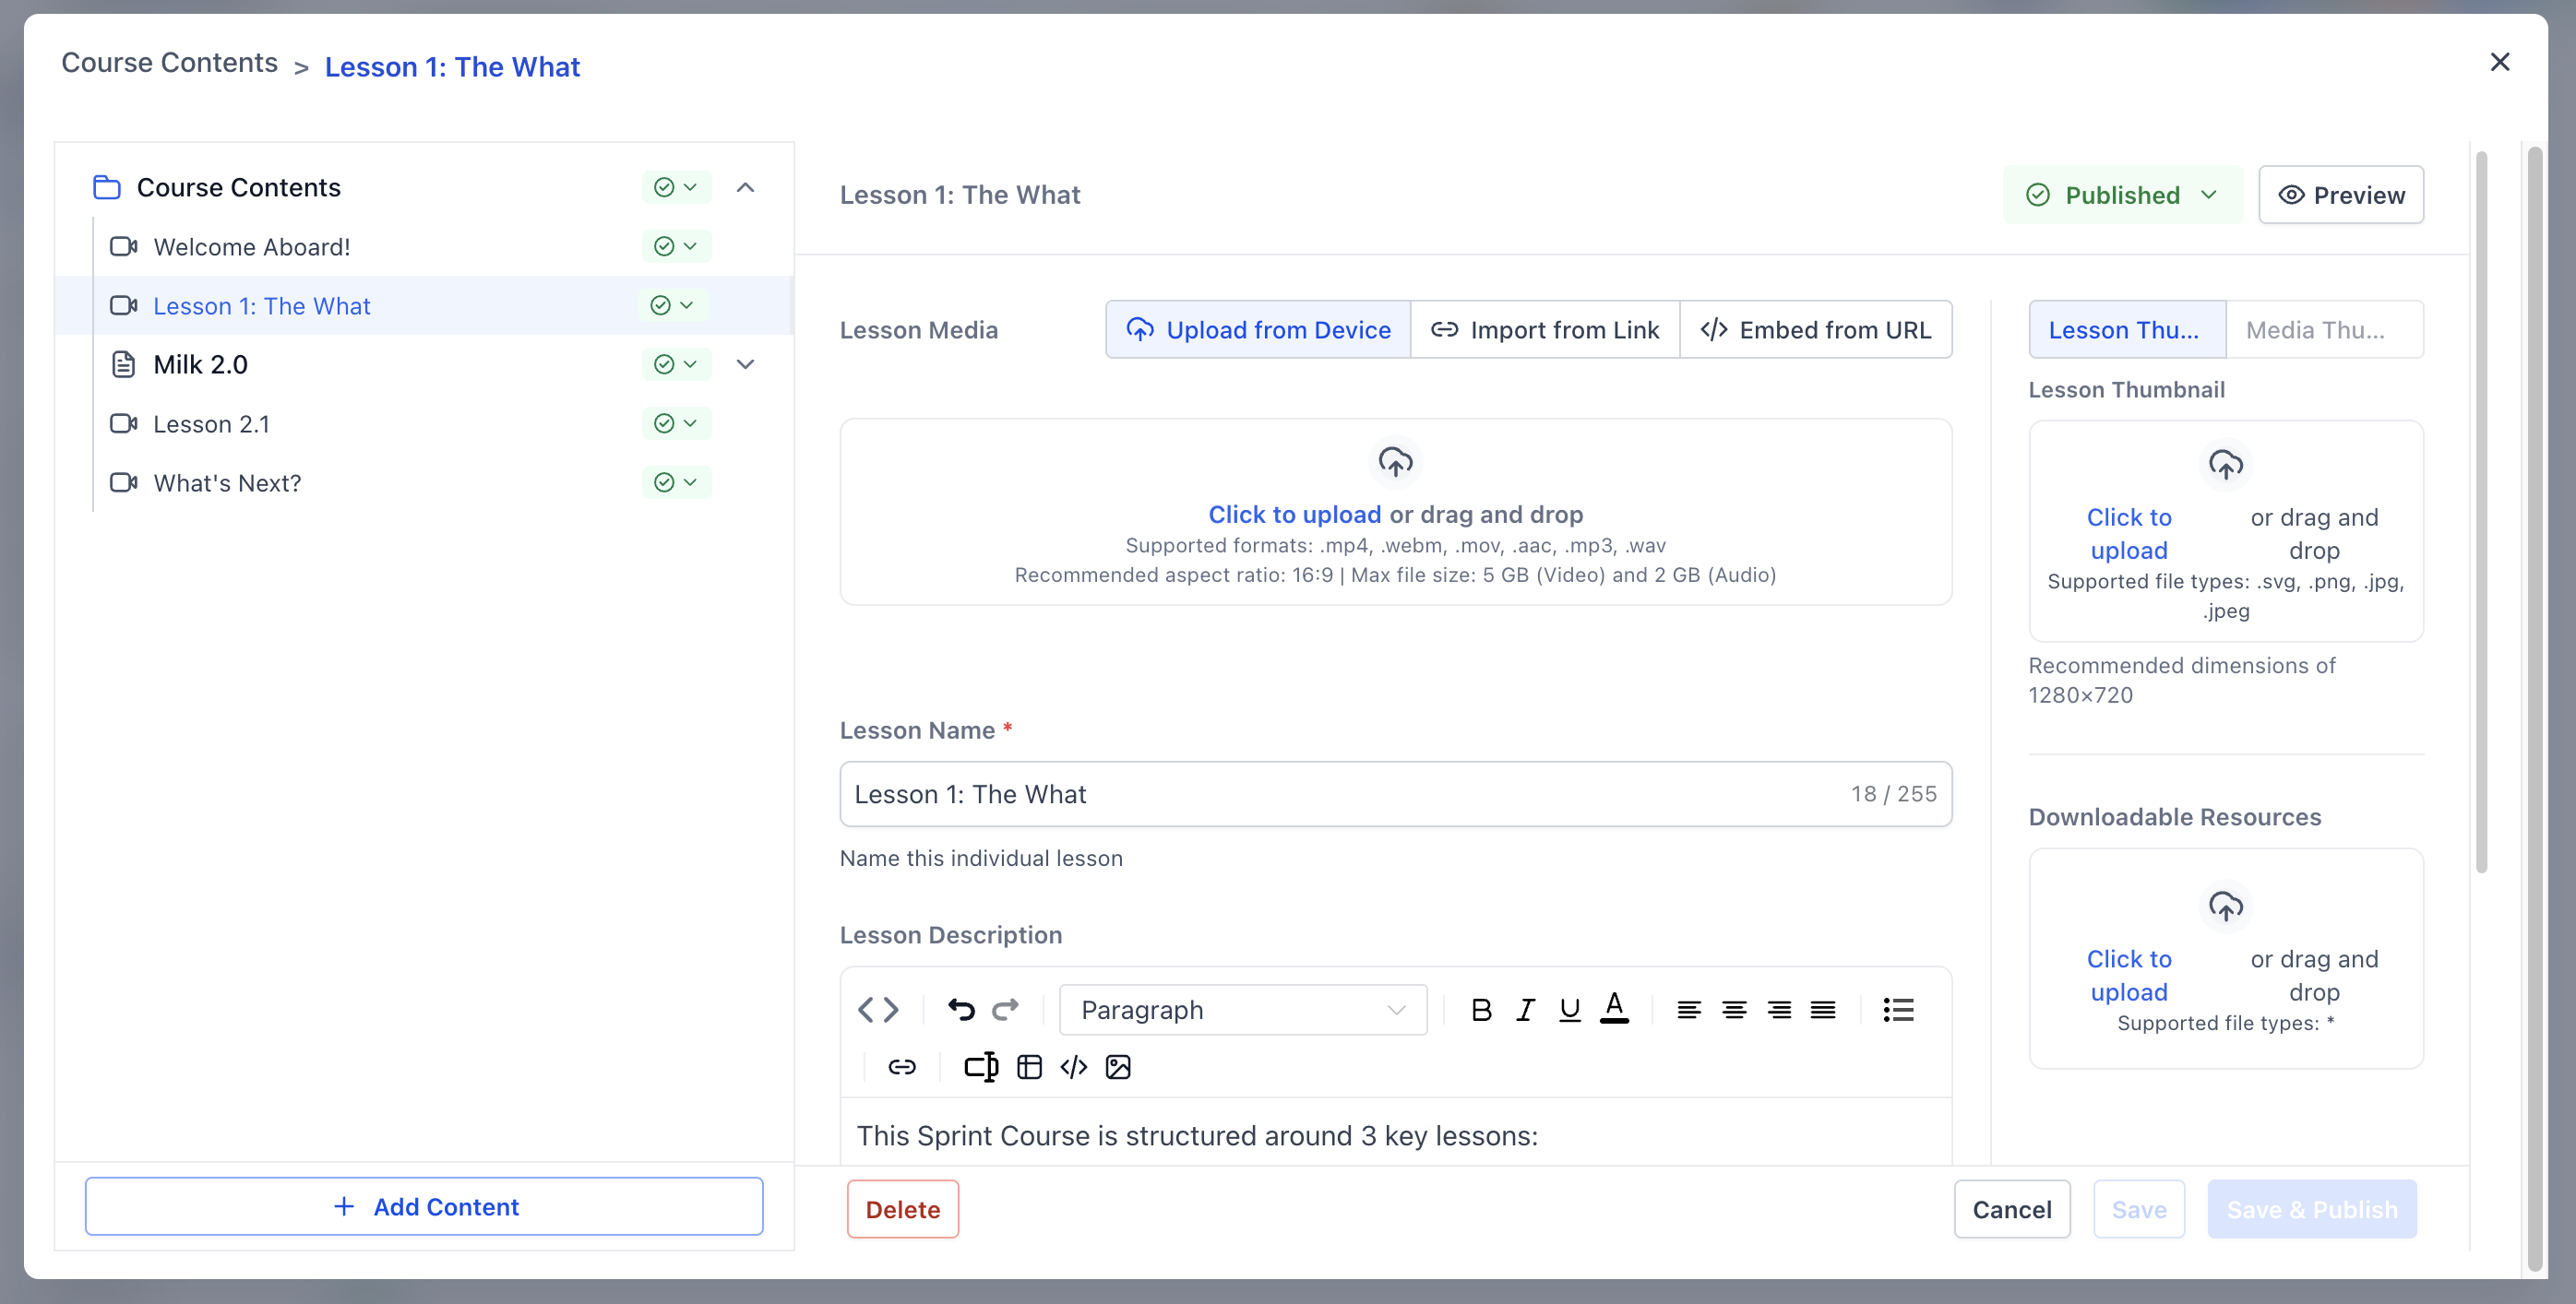
Task: Toggle the published status of Welcome Aboard!
Action: point(676,247)
